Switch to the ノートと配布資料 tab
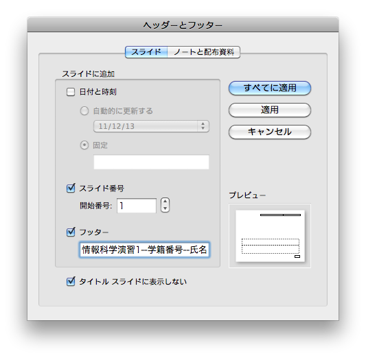This screenshot has width=366, height=358. point(203,52)
